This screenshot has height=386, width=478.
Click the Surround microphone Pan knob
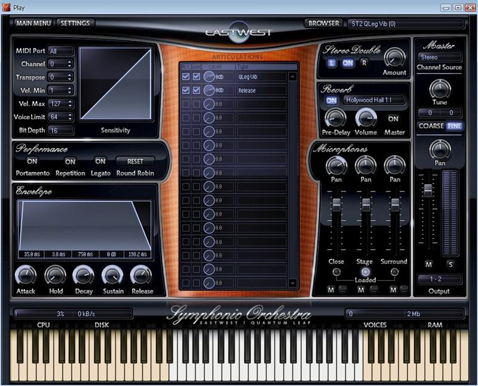(x=394, y=166)
